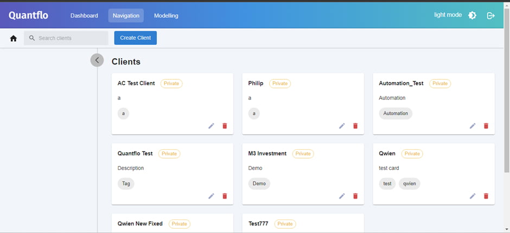
Task: Click Private badge on Philip card
Action: click(280, 83)
